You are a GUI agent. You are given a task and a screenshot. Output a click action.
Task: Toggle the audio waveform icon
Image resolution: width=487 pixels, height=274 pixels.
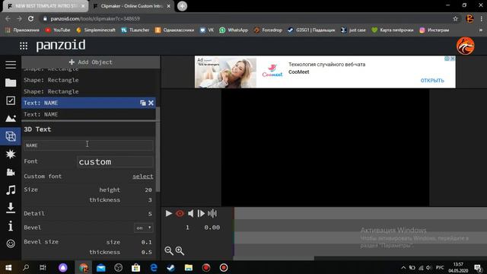(x=212, y=213)
